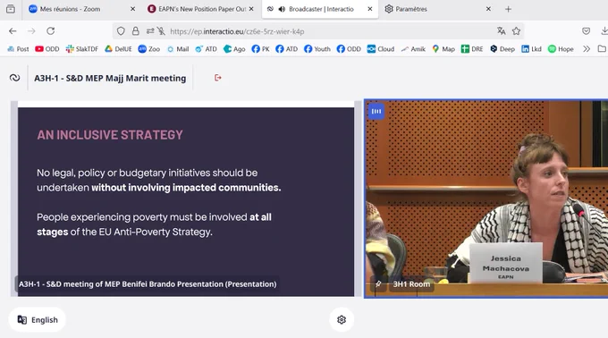Open the Mail bookmark

tap(178, 49)
